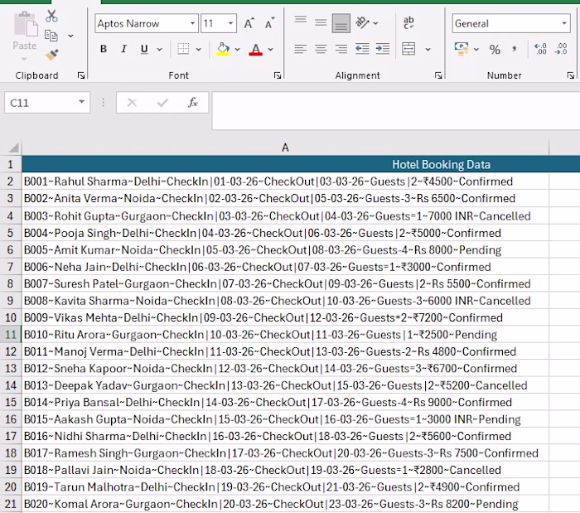
Task: Apply Middle Align to cells
Action: click(321, 23)
